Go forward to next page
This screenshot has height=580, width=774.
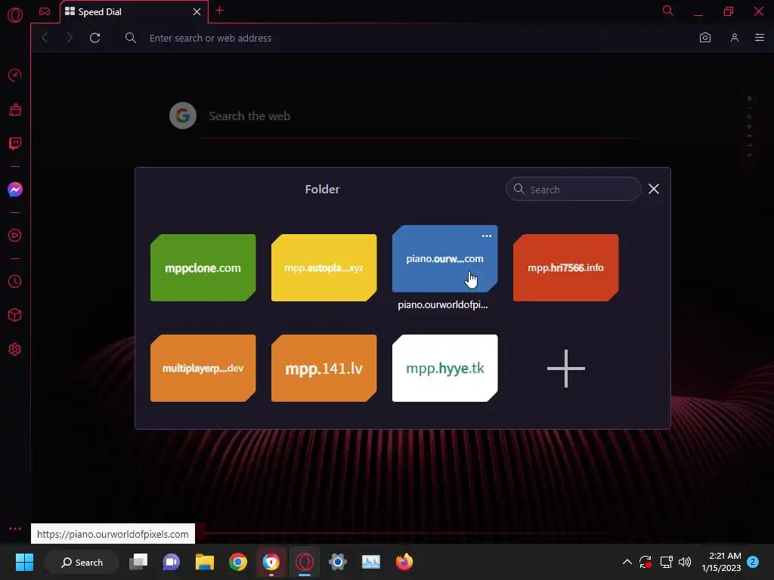click(69, 38)
